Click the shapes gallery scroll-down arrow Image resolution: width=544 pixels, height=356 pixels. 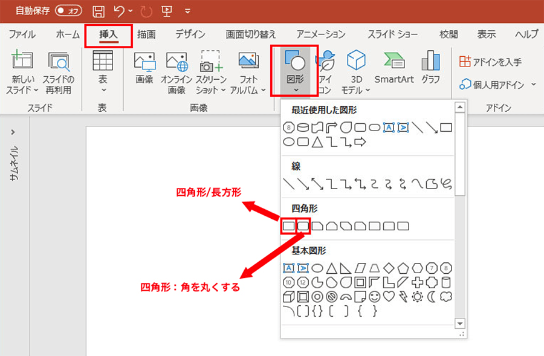click(460, 324)
